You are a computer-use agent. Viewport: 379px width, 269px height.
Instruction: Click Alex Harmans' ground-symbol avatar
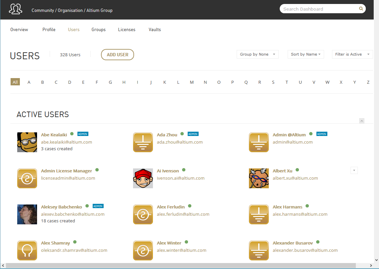tap(259, 214)
